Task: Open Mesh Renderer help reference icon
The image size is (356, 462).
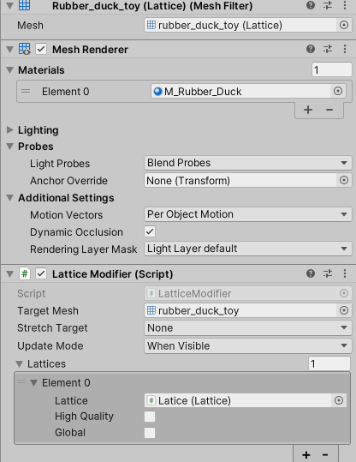Action: click(x=311, y=49)
